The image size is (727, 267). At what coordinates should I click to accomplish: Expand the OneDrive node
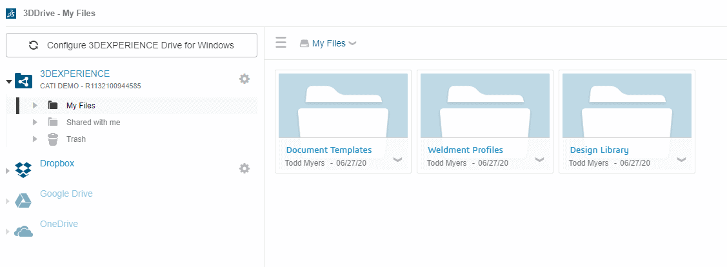click(x=7, y=232)
